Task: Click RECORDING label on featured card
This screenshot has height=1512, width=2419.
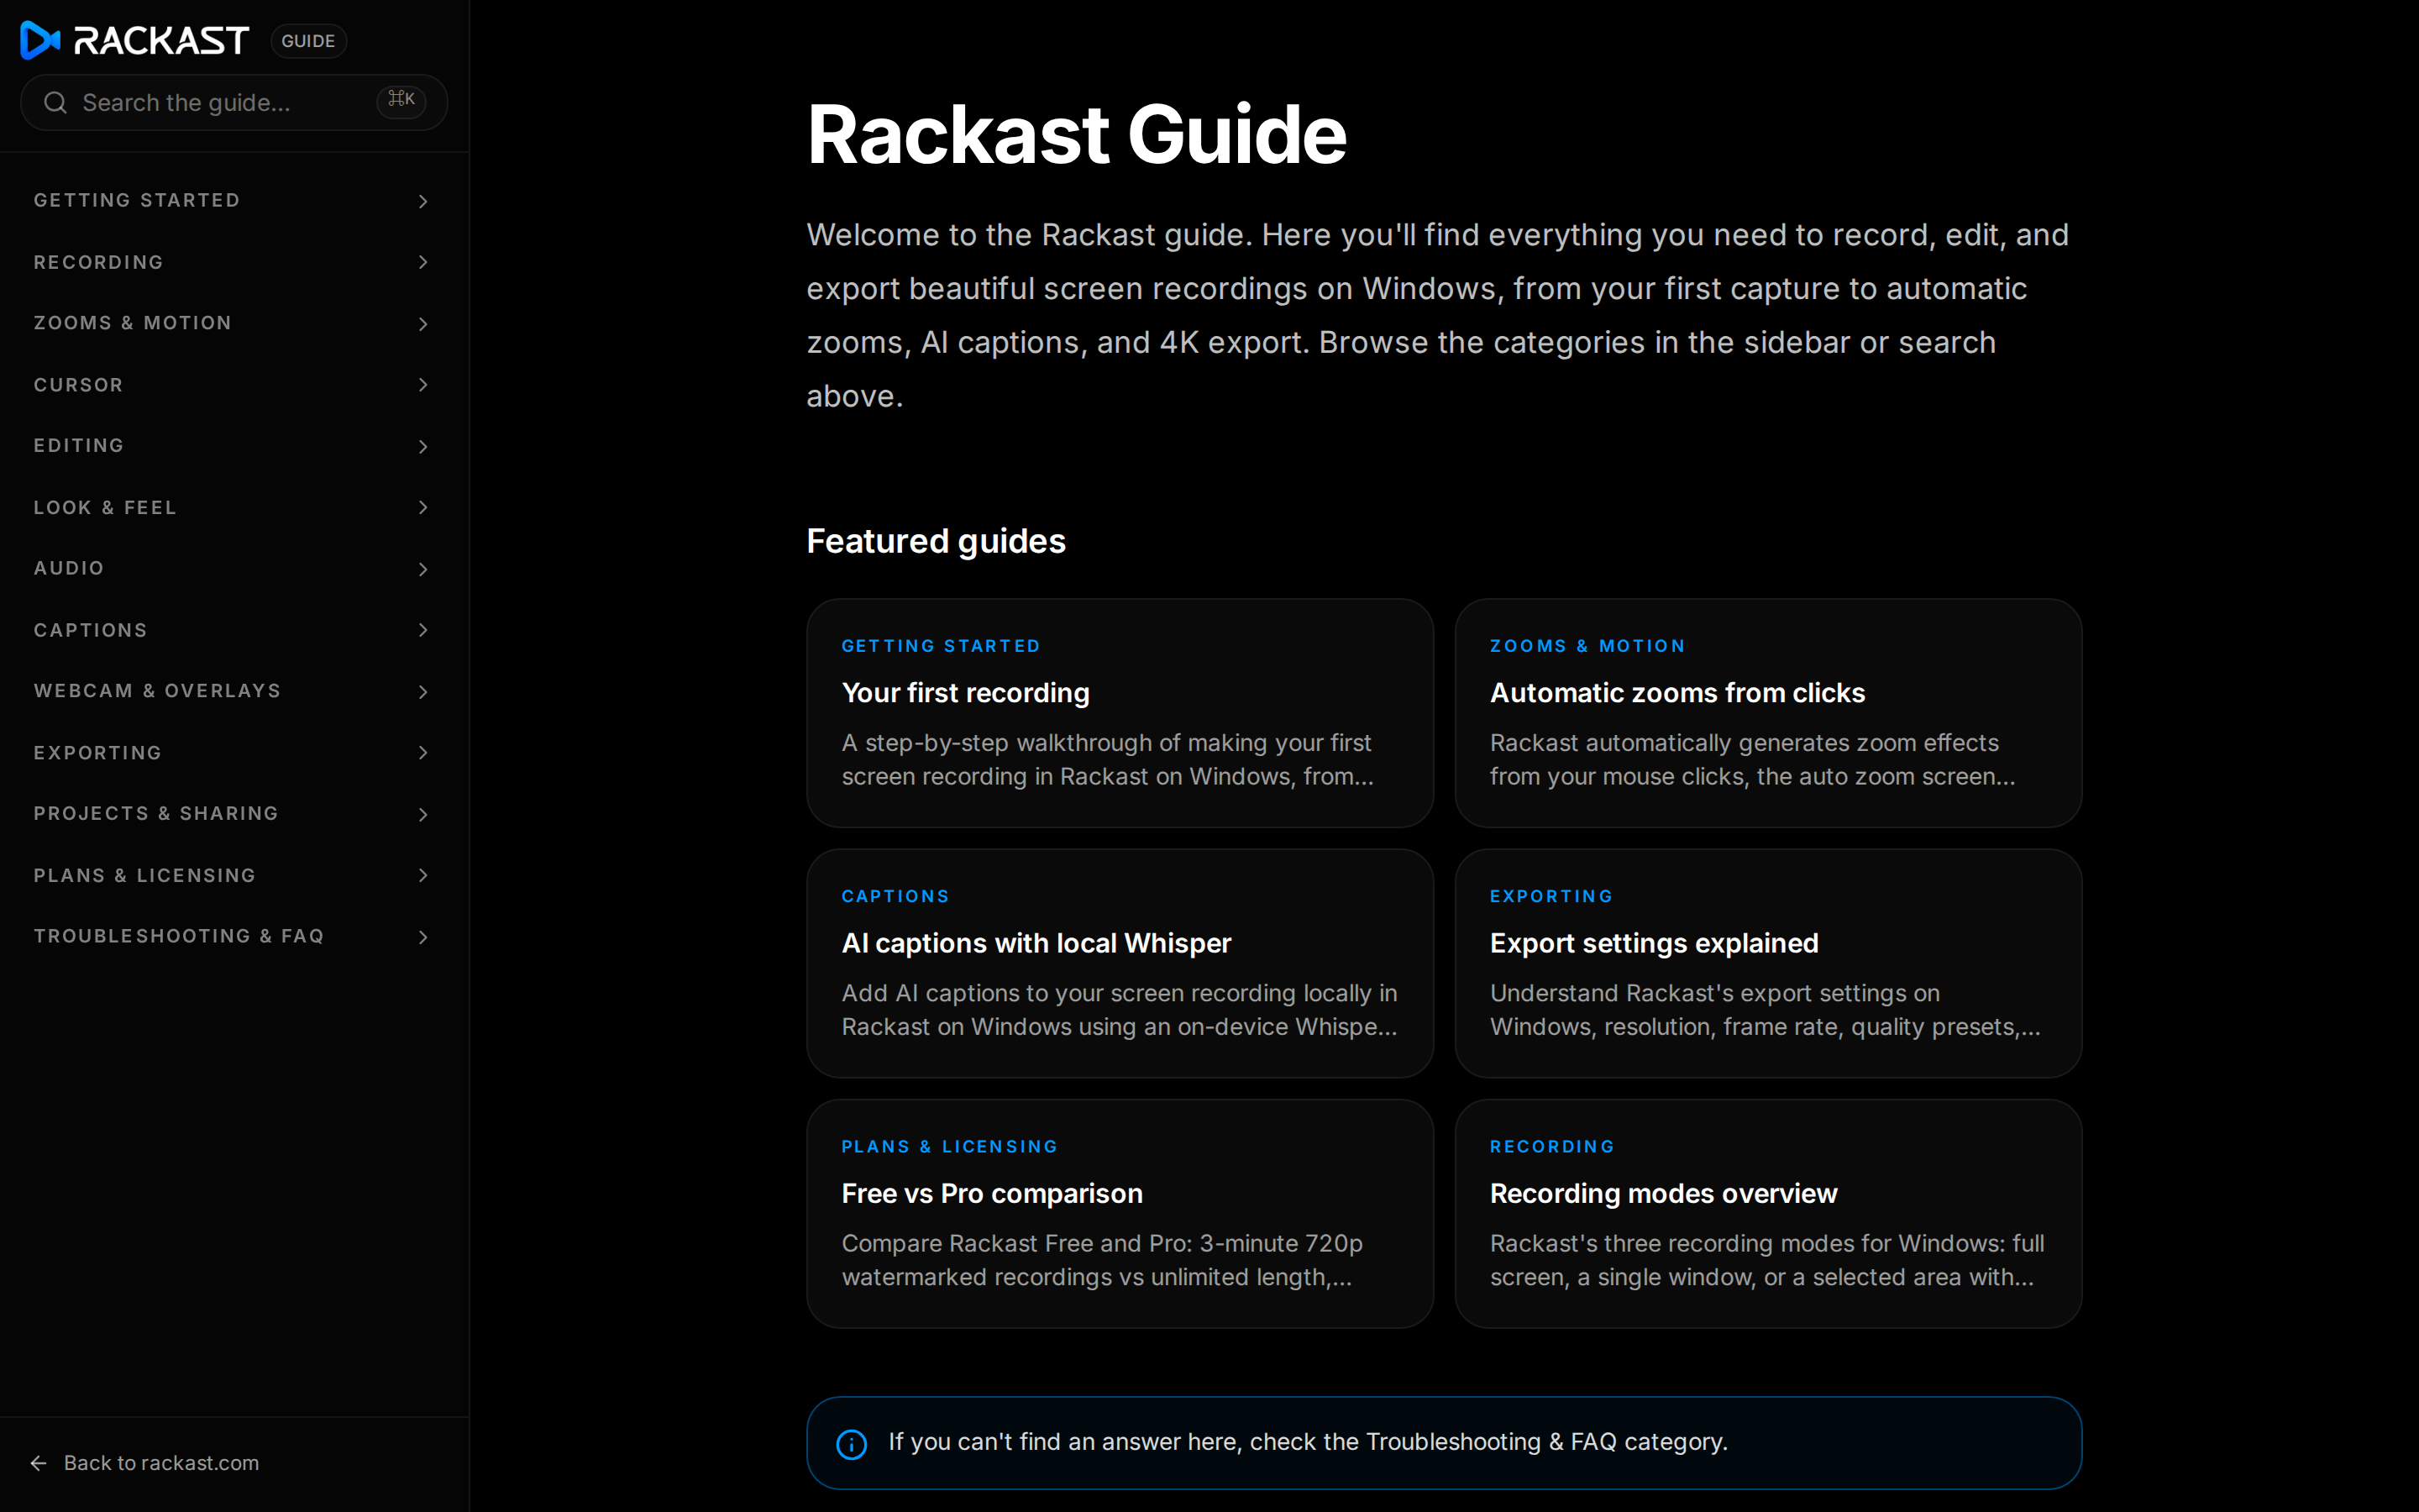Action: tap(1552, 1146)
